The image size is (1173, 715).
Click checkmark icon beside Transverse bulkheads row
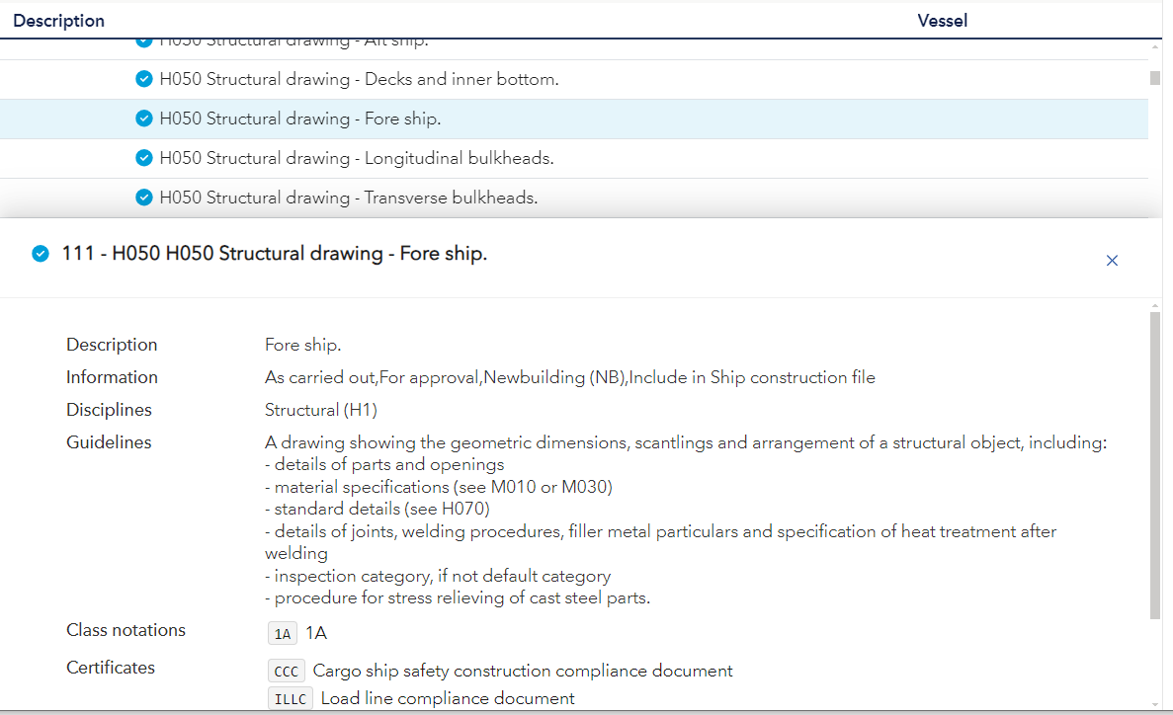coord(144,198)
